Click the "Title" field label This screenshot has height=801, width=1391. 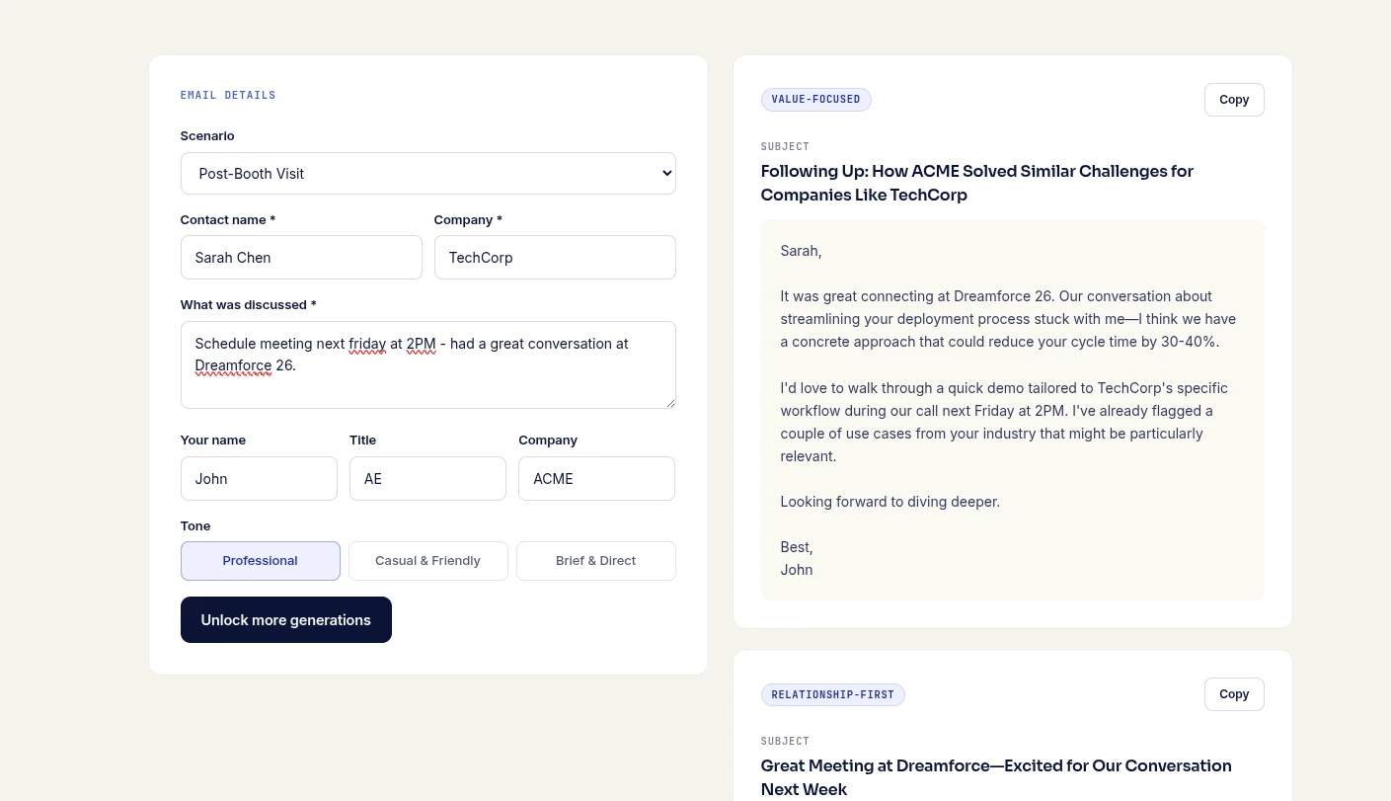362,441
